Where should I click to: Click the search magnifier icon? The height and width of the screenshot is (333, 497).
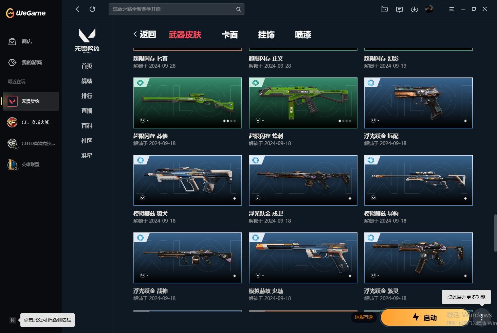click(x=239, y=9)
